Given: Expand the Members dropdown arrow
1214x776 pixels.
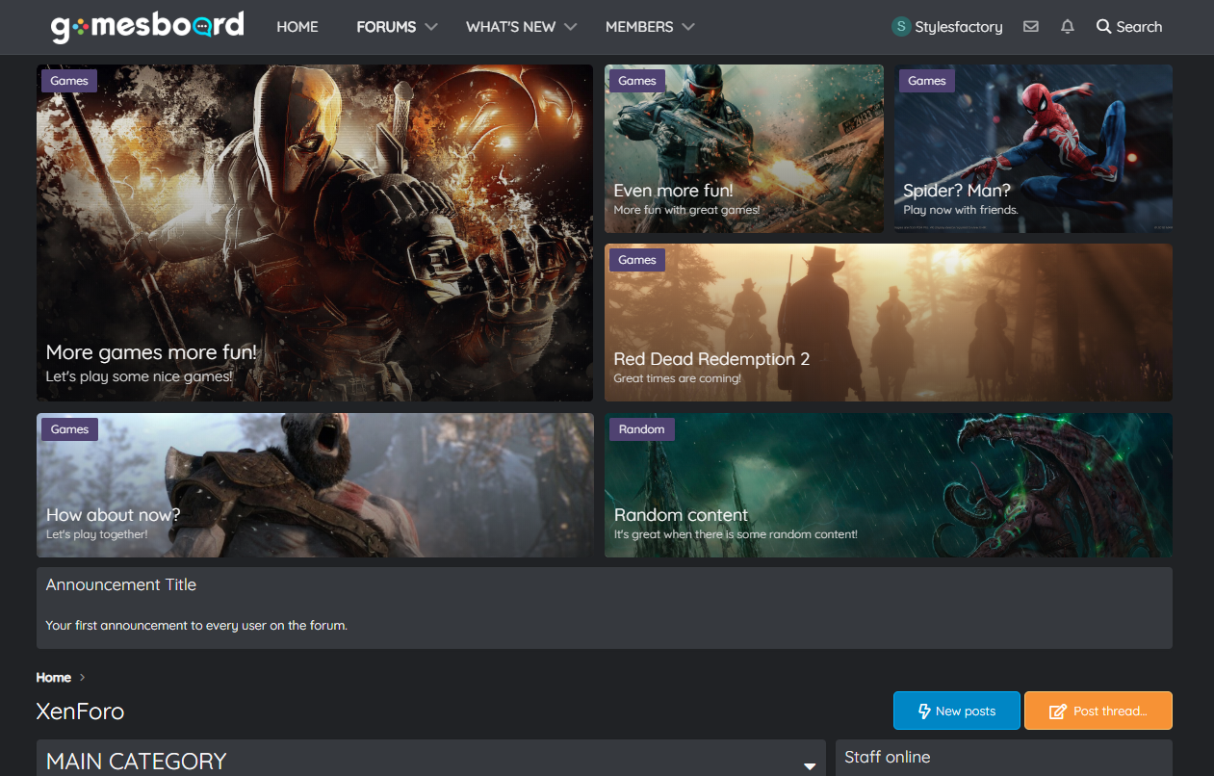Looking at the screenshot, I should click(x=688, y=27).
